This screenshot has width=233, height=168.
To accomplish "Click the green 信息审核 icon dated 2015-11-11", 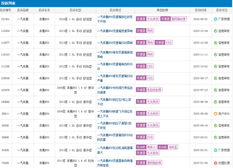I will 215,55.
